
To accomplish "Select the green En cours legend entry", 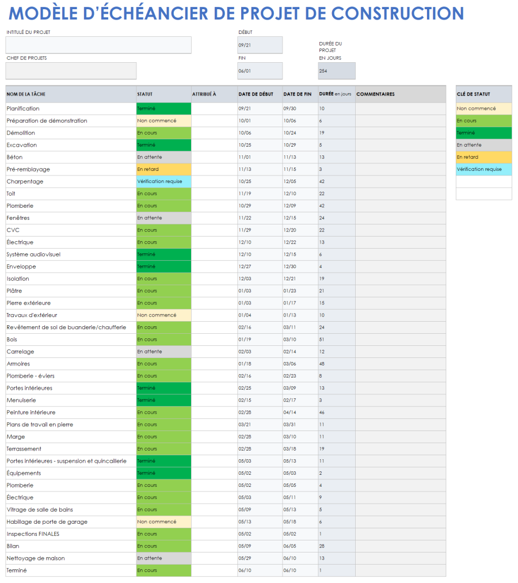I will [x=483, y=121].
